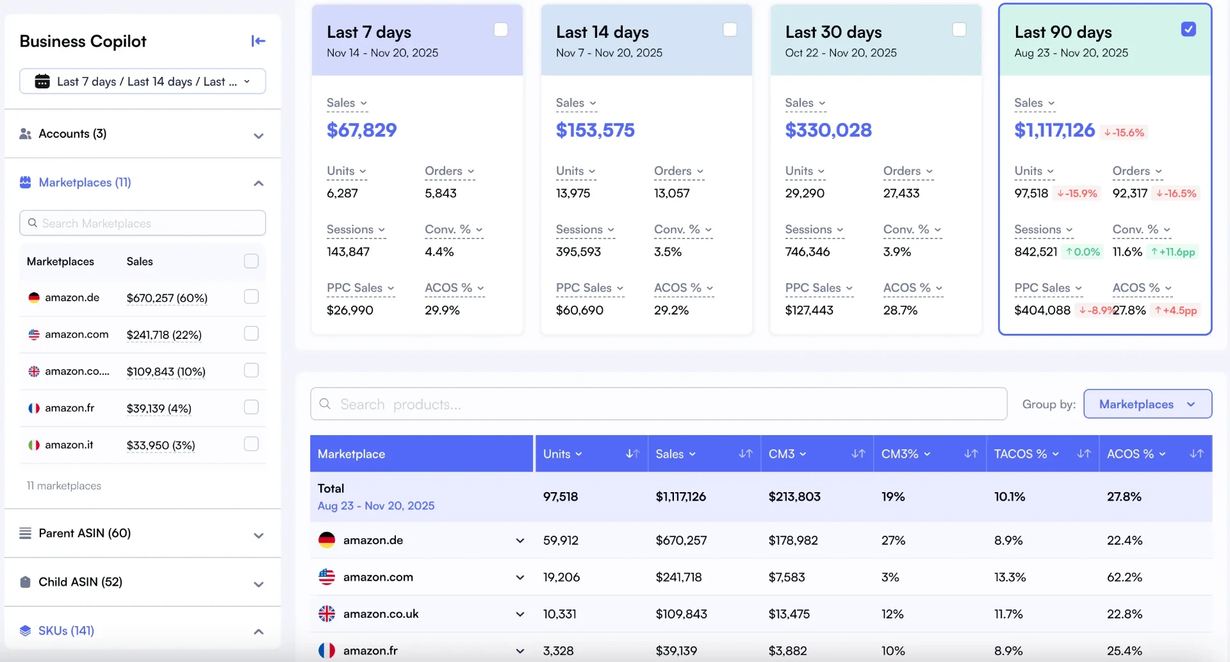
Task: Click the German flag next to amazon.de in sidebar
Action: point(34,297)
